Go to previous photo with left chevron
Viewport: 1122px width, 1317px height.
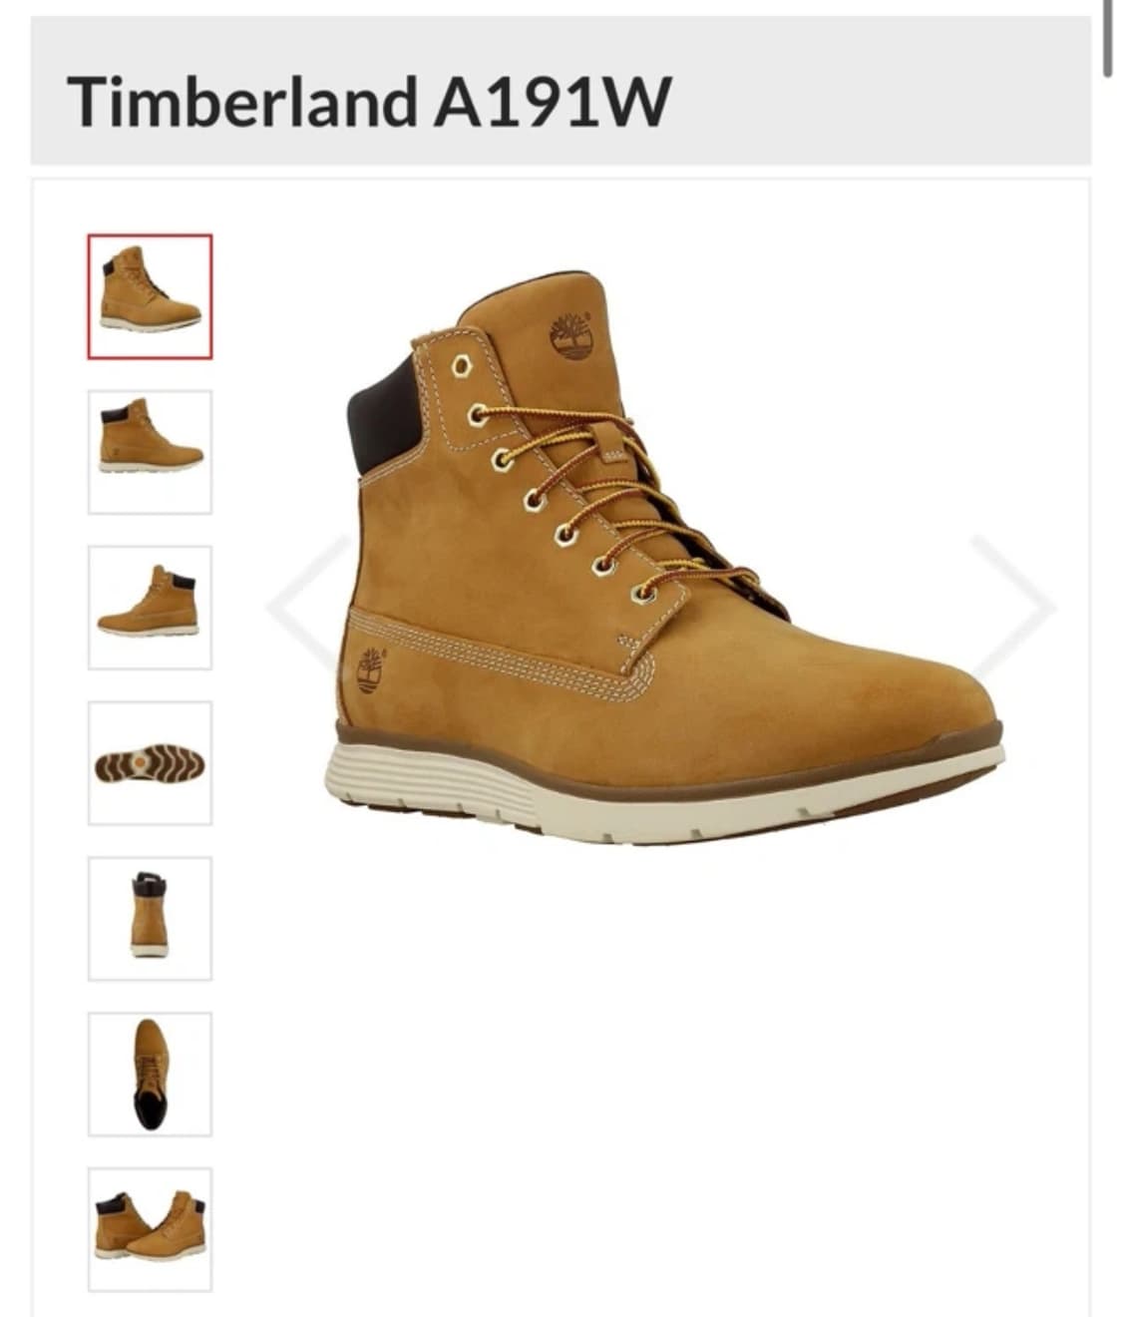point(307,606)
